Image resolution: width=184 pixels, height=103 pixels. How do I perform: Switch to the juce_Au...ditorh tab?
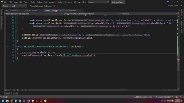point(31,11)
